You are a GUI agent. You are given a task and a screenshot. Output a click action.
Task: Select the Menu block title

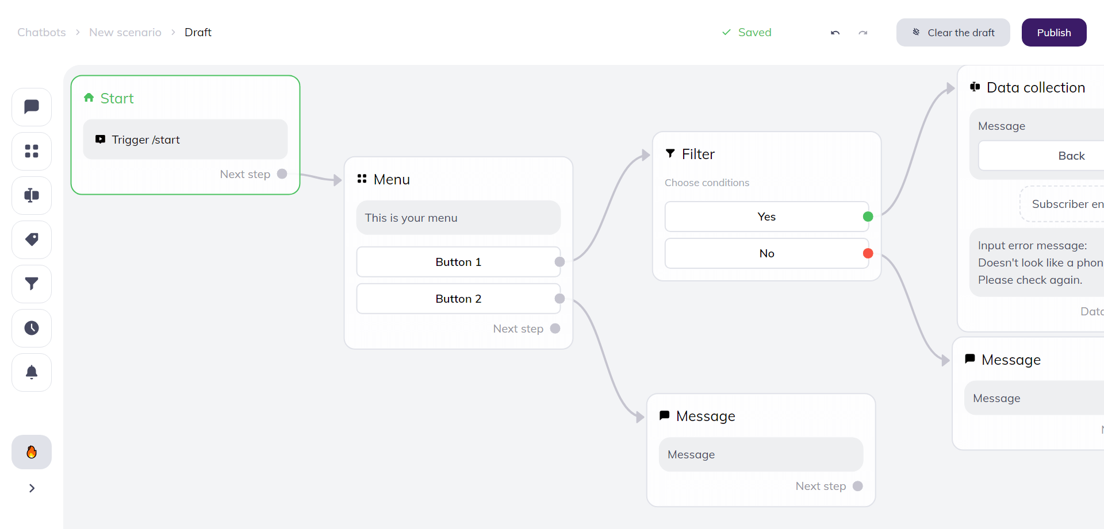[x=392, y=180]
